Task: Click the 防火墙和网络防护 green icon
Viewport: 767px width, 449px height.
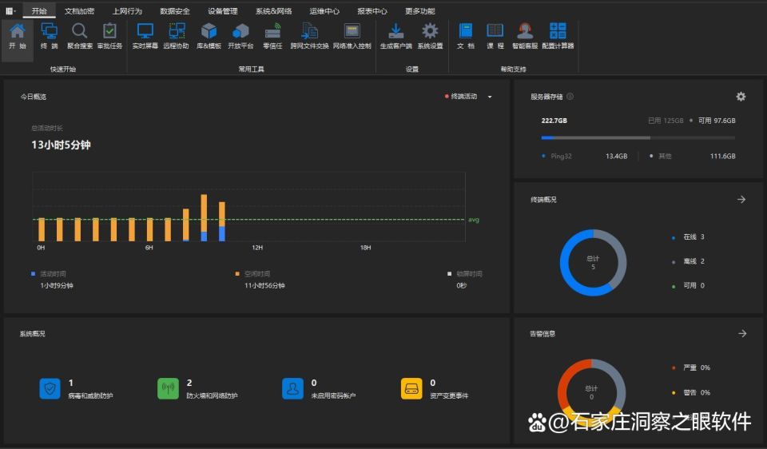Action: point(169,389)
